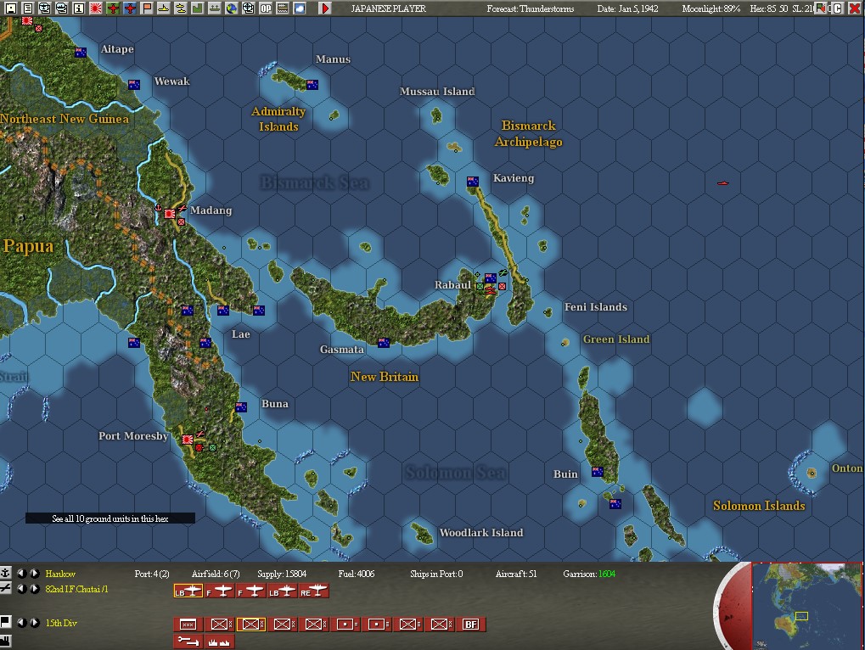Select the highlighted infantry ground unit icon
The height and width of the screenshot is (650, 865).
click(x=251, y=624)
